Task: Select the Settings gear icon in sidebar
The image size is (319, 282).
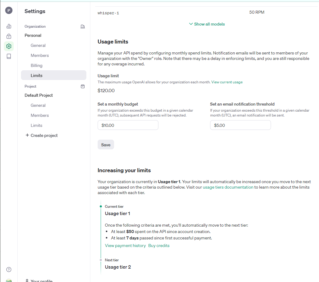Action: coord(9,46)
